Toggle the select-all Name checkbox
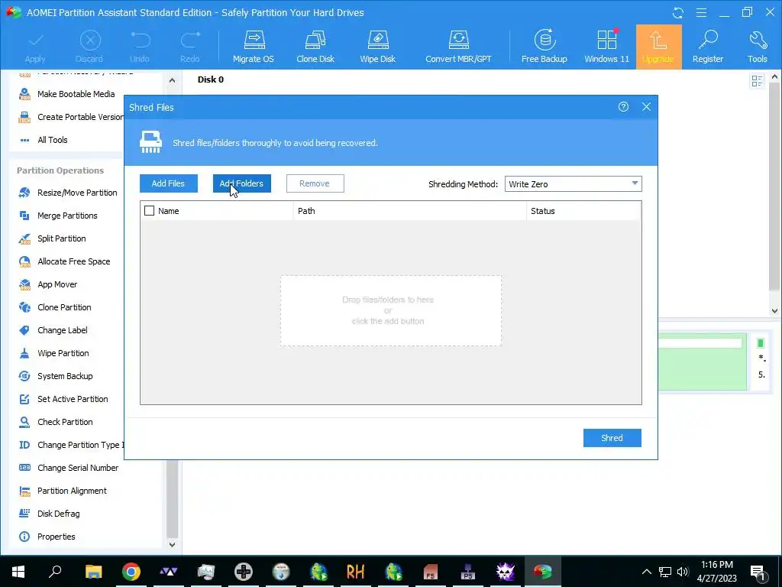 (149, 211)
